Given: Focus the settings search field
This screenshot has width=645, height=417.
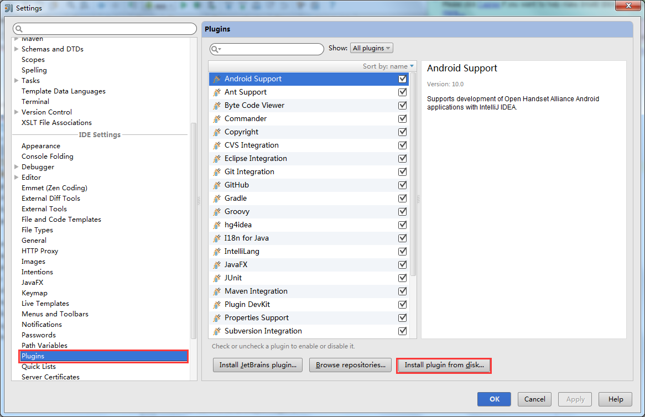Looking at the screenshot, I should (x=105, y=29).
